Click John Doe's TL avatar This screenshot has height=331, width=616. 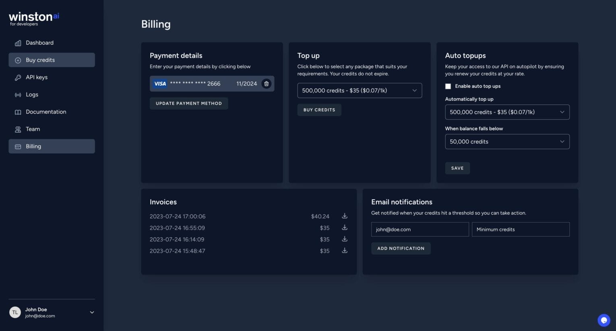pos(15,312)
